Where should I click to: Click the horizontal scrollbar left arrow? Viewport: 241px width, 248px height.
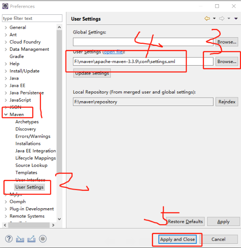(5, 225)
